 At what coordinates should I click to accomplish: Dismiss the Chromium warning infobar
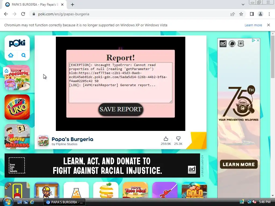pyautogui.click(x=268, y=25)
